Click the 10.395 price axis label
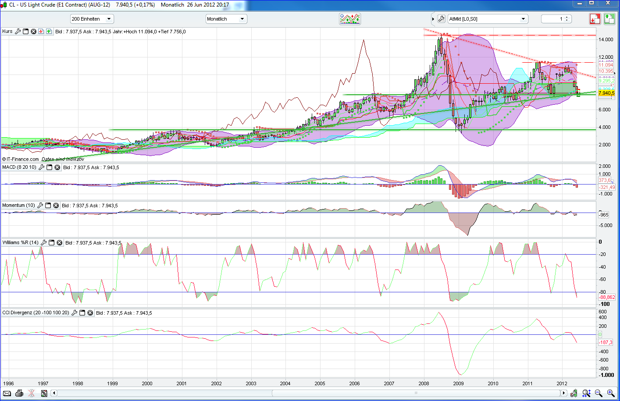 click(606, 71)
